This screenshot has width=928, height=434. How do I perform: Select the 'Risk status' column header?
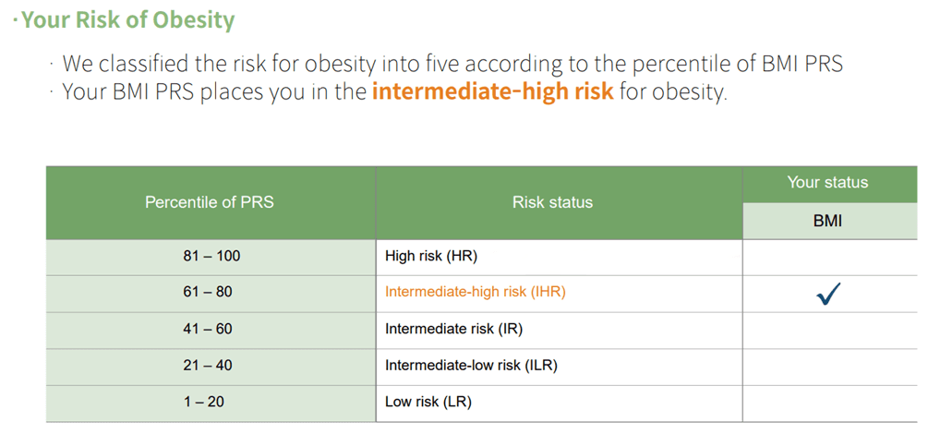tap(552, 202)
